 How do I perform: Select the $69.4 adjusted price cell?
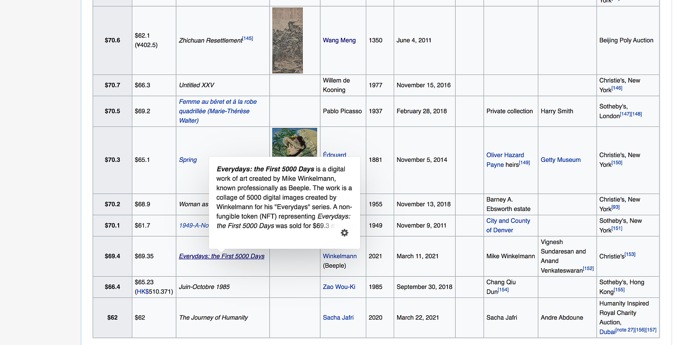click(x=112, y=256)
